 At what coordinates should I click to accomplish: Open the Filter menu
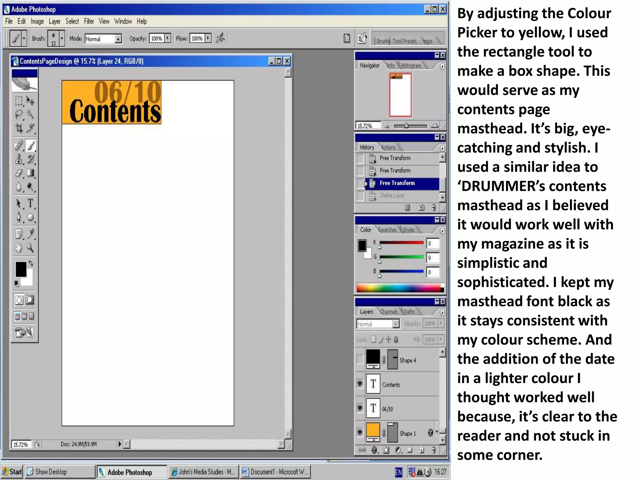(89, 21)
